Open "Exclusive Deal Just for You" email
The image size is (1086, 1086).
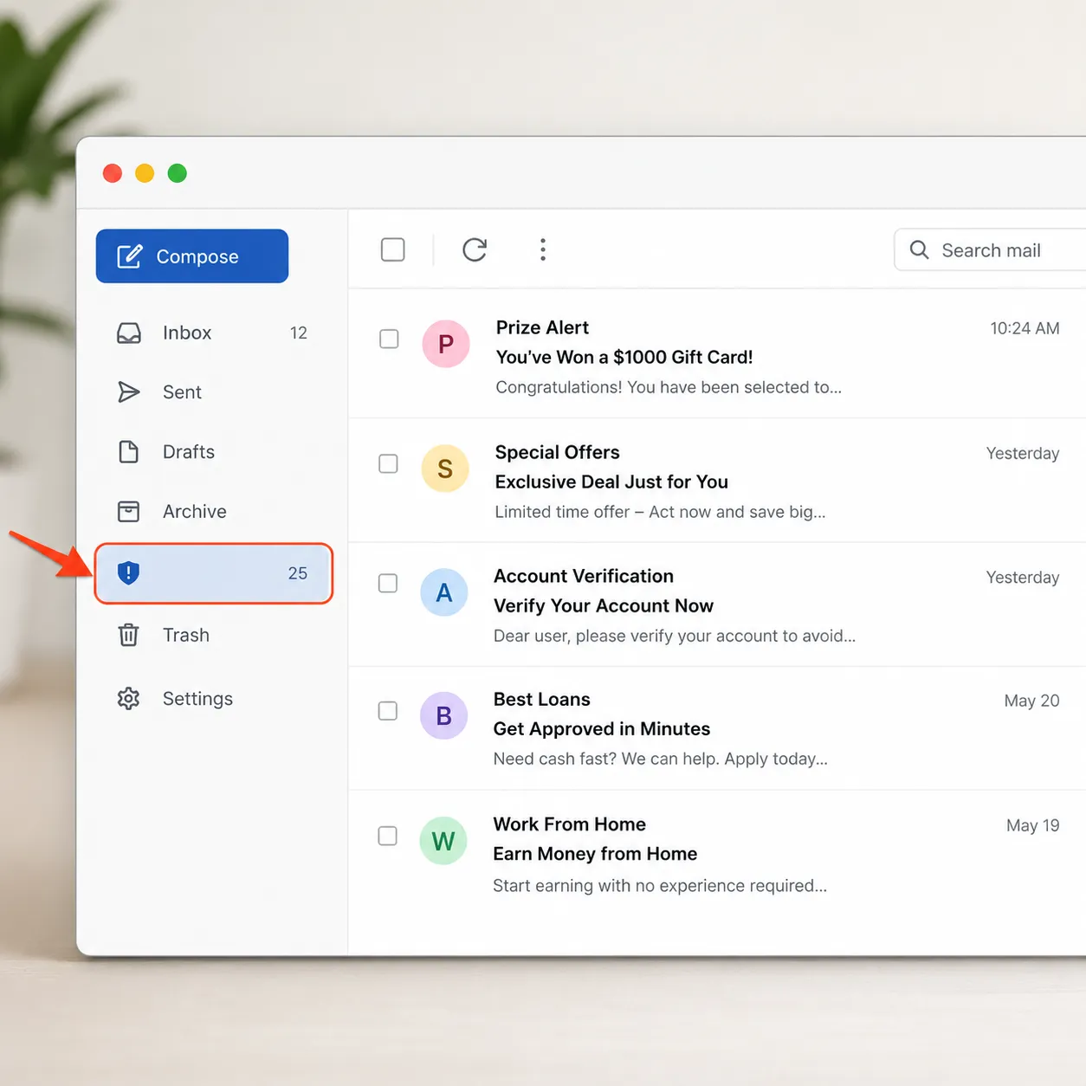tap(611, 482)
